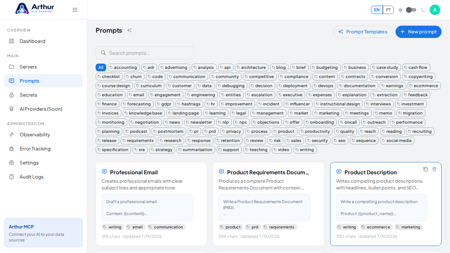The height and width of the screenshot is (253, 450).
Task: Navigate to Audit Logs
Action: 44,177
